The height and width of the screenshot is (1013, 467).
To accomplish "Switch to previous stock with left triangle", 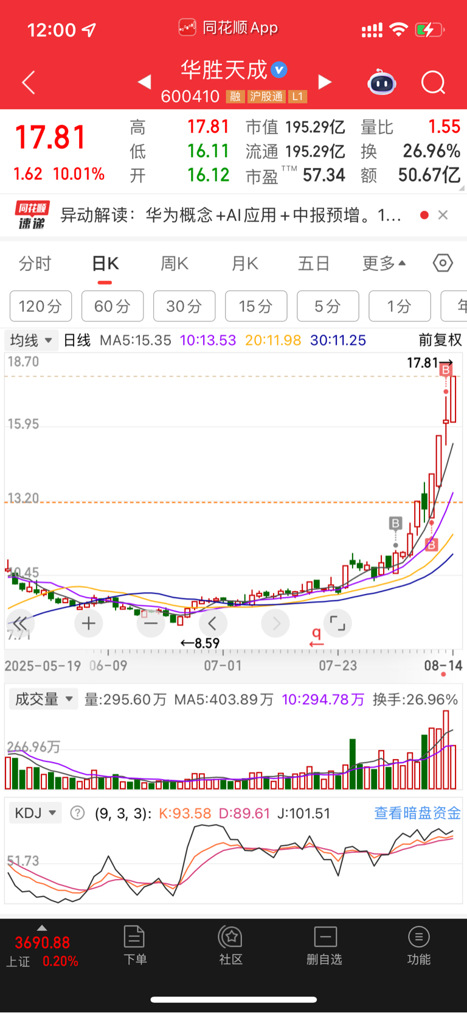I will click(x=145, y=82).
